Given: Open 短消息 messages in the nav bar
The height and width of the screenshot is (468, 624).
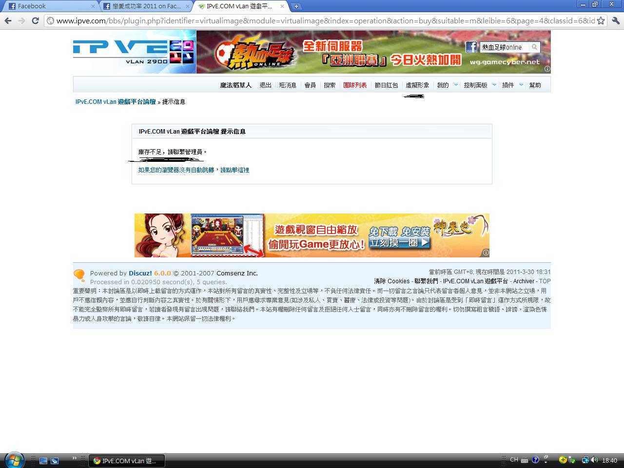Looking at the screenshot, I should point(288,85).
